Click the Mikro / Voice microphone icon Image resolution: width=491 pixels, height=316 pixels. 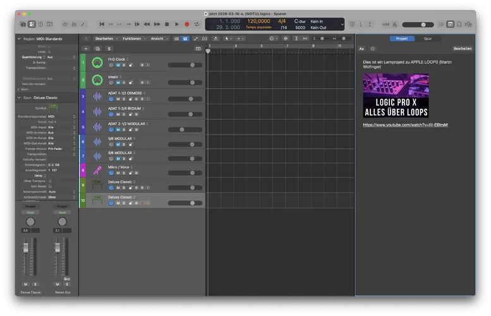97,171
